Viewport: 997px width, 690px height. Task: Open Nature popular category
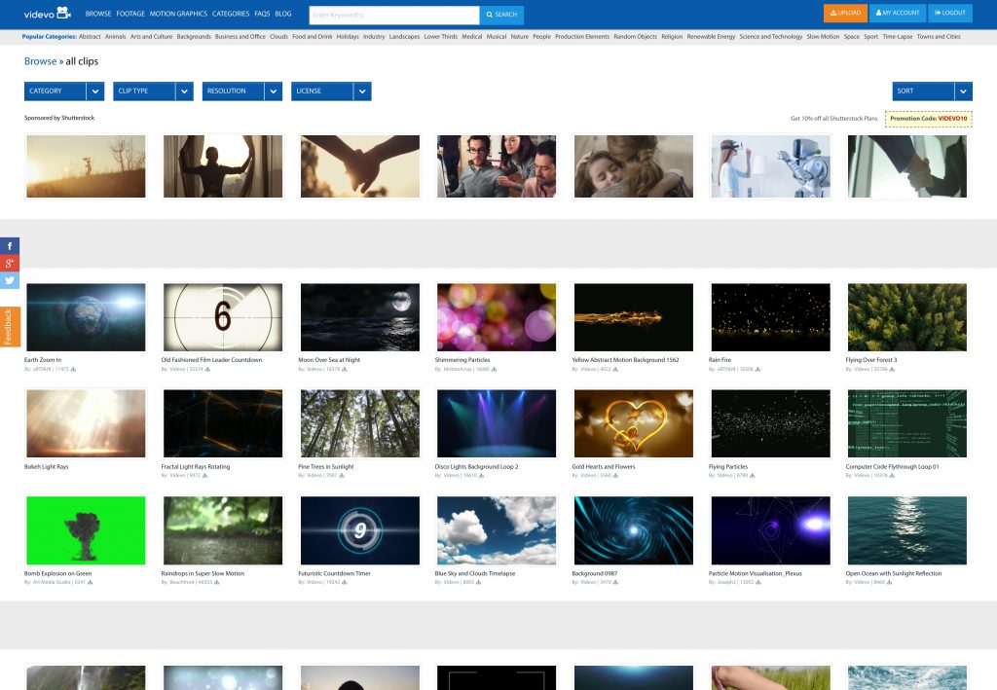(x=520, y=37)
